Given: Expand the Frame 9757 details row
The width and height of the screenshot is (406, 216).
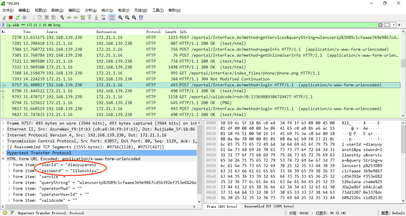Looking at the screenshot, I should coord(3,123).
